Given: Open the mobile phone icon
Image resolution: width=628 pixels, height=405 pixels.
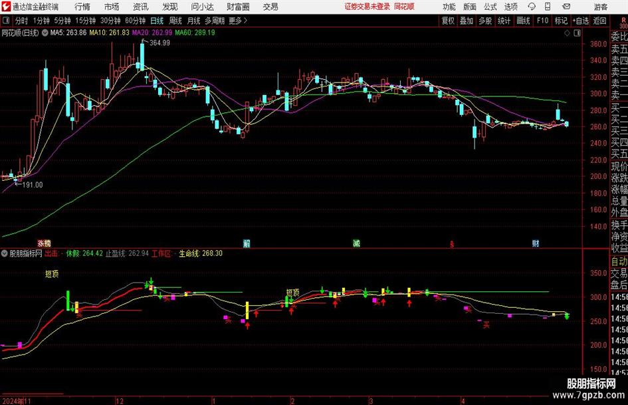Looking at the screenshot, I should (x=548, y=7).
